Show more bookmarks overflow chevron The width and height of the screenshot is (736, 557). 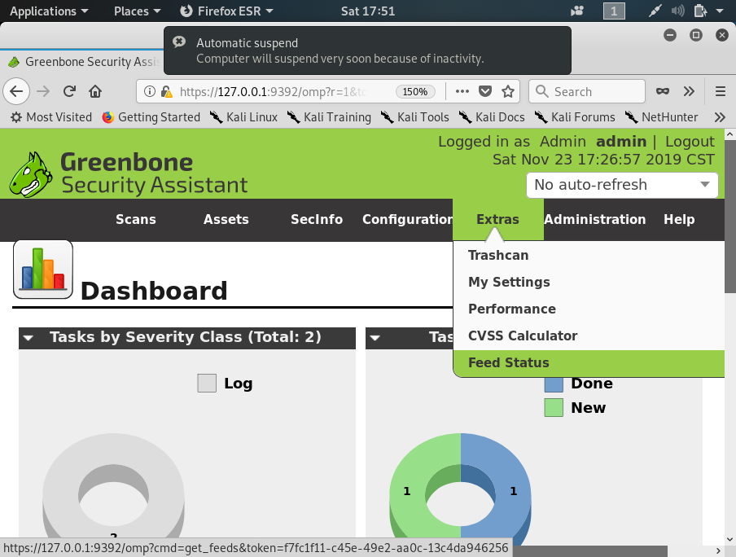tap(720, 117)
